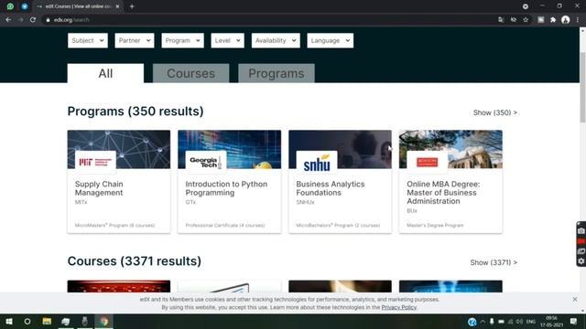Click the Online MBA campus image
The width and height of the screenshot is (586, 329).
coord(450,149)
